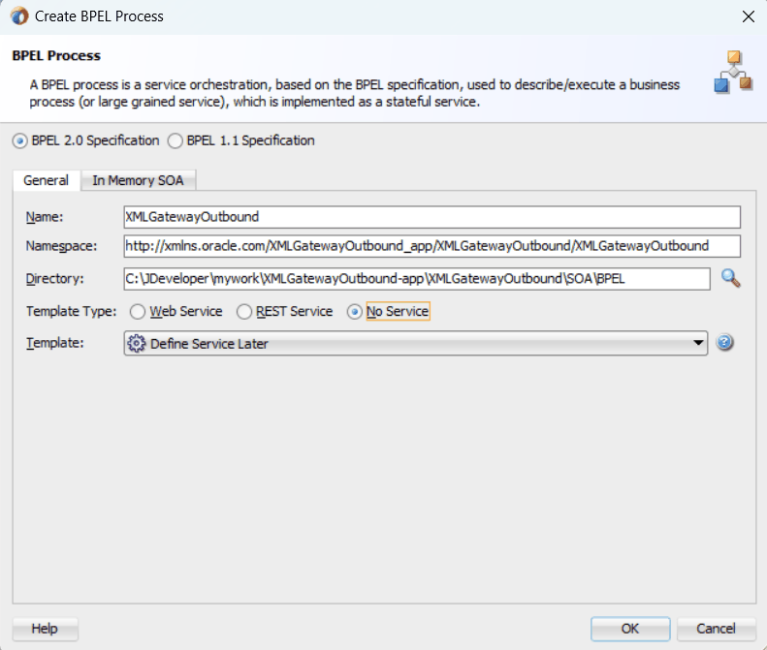Switch to the In Memory SOA tab
Image resolution: width=767 pixels, height=650 pixels.
138,180
